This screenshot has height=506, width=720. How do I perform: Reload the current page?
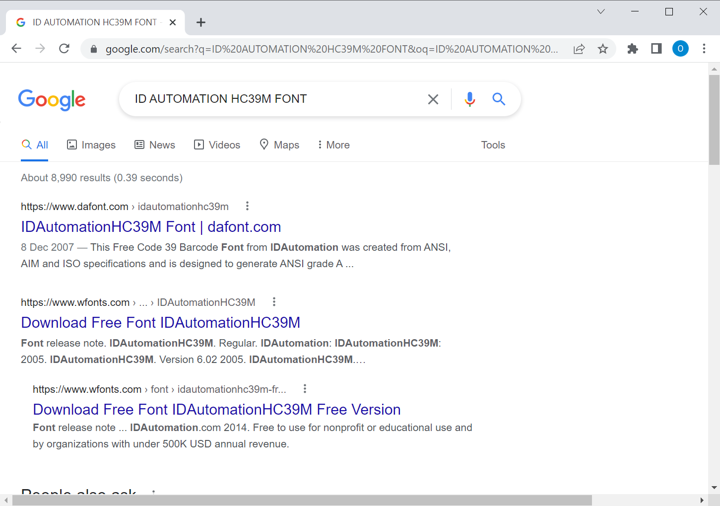click(x=64, y=49)
